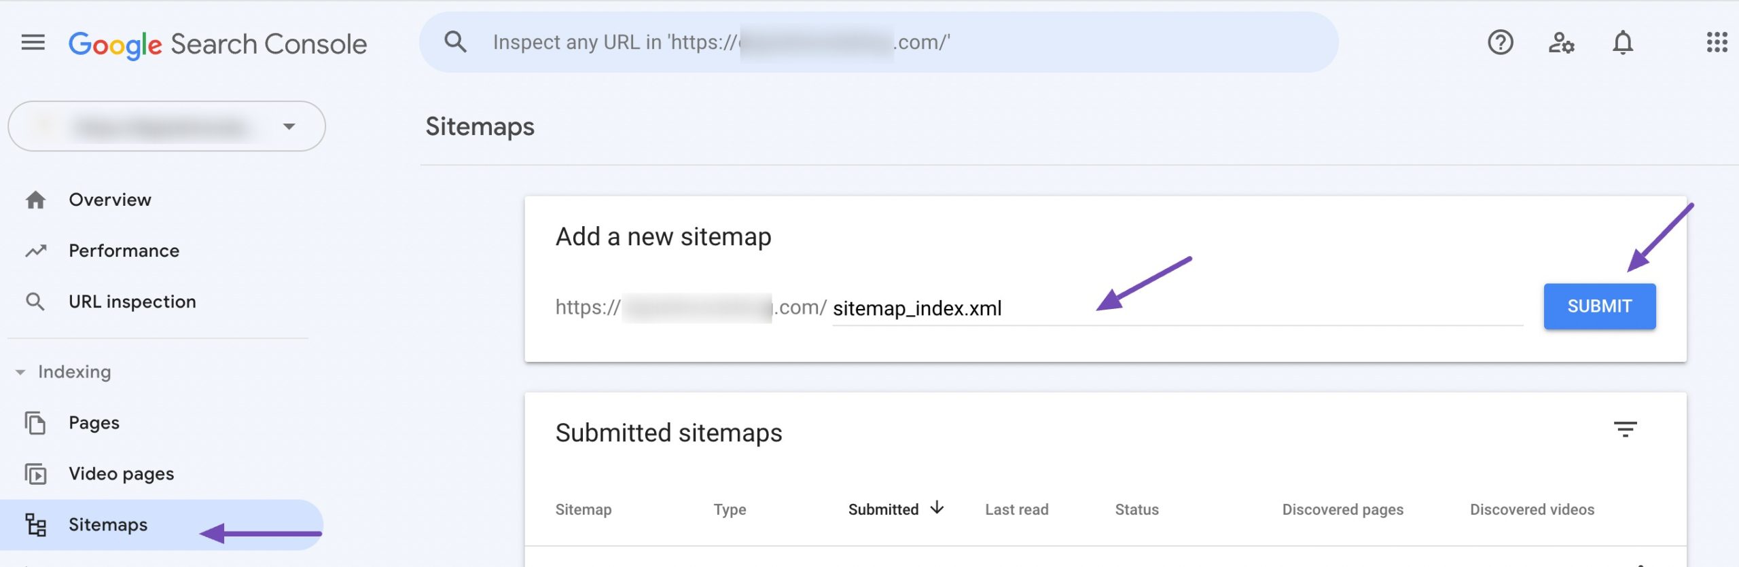Select Overview in the sidebar
Image resolution: width=1739 pixels, height=567 pixels.
109,199
